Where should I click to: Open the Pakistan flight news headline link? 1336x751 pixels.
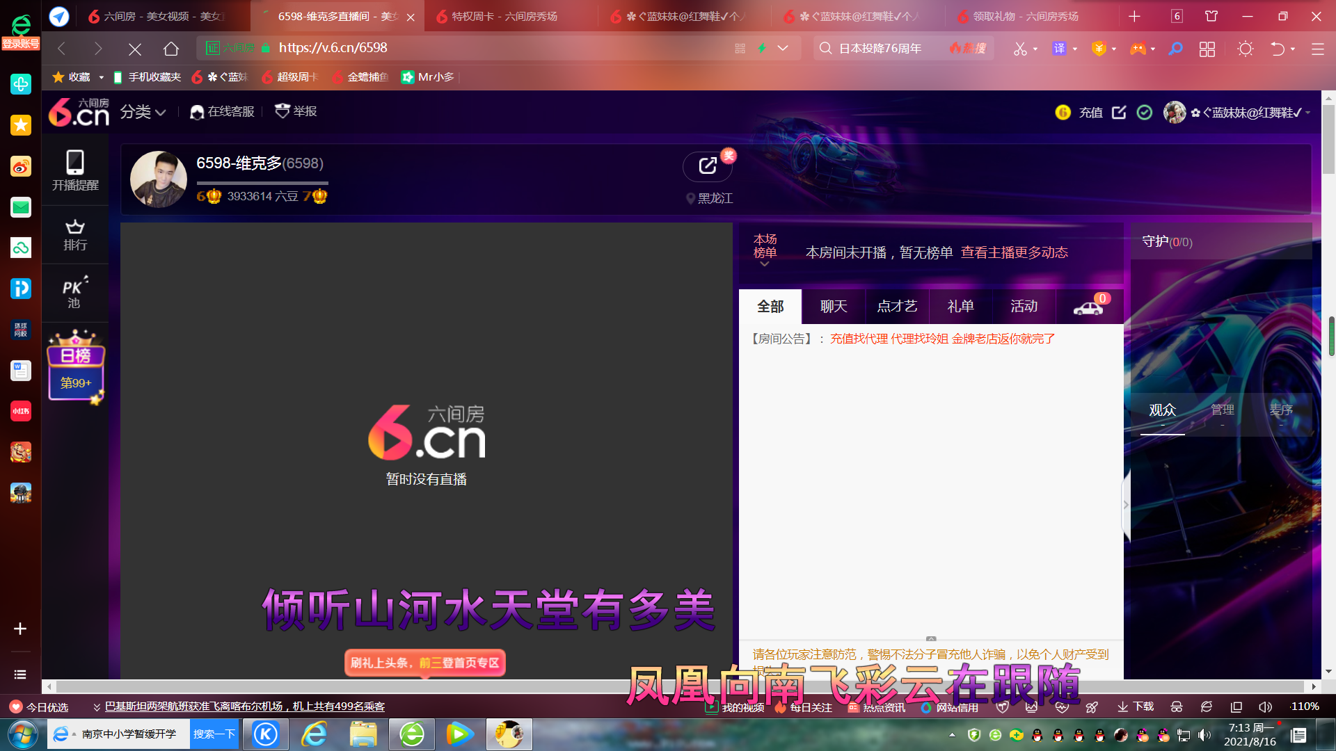[x=245, y=707]
